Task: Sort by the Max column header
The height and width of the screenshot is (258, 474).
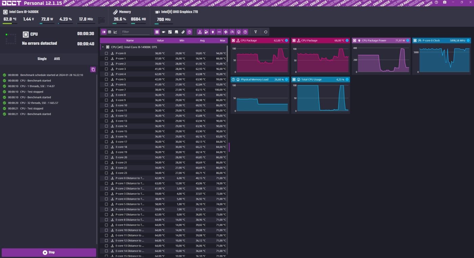Action: (222, 41)
